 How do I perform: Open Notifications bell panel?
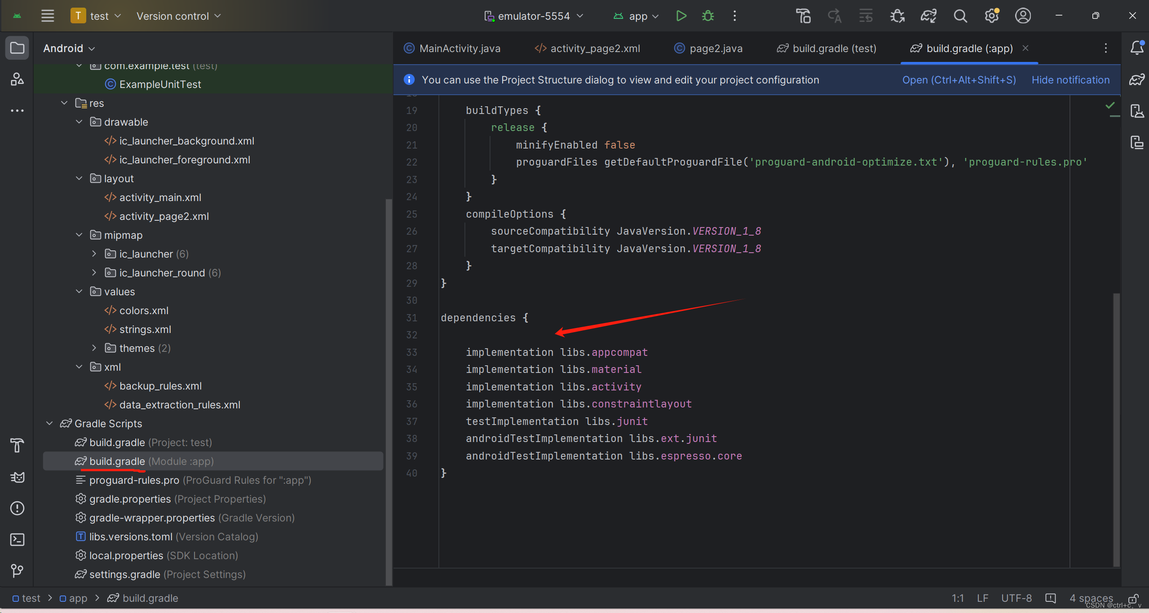pos(1137,48)
